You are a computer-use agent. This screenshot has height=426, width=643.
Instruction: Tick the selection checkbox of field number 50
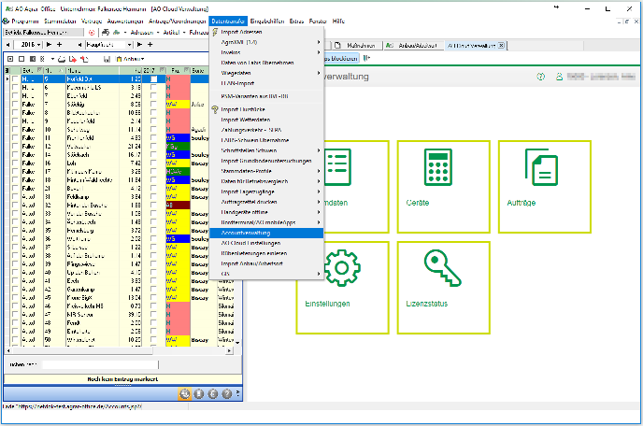(15, 340)
